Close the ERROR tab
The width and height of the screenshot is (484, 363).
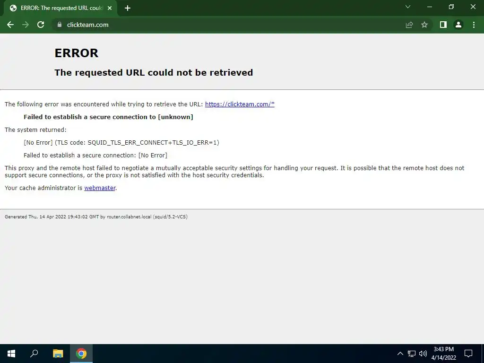point(110,8)
